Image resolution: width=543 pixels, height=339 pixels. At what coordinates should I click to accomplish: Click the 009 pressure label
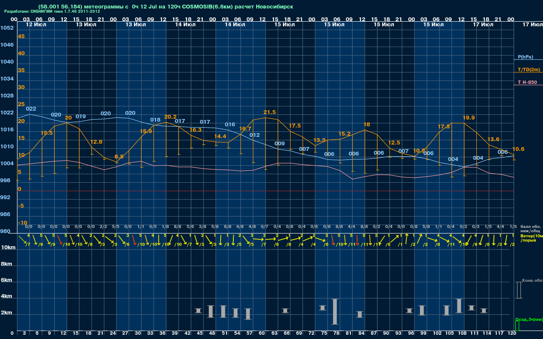(280, 144)
